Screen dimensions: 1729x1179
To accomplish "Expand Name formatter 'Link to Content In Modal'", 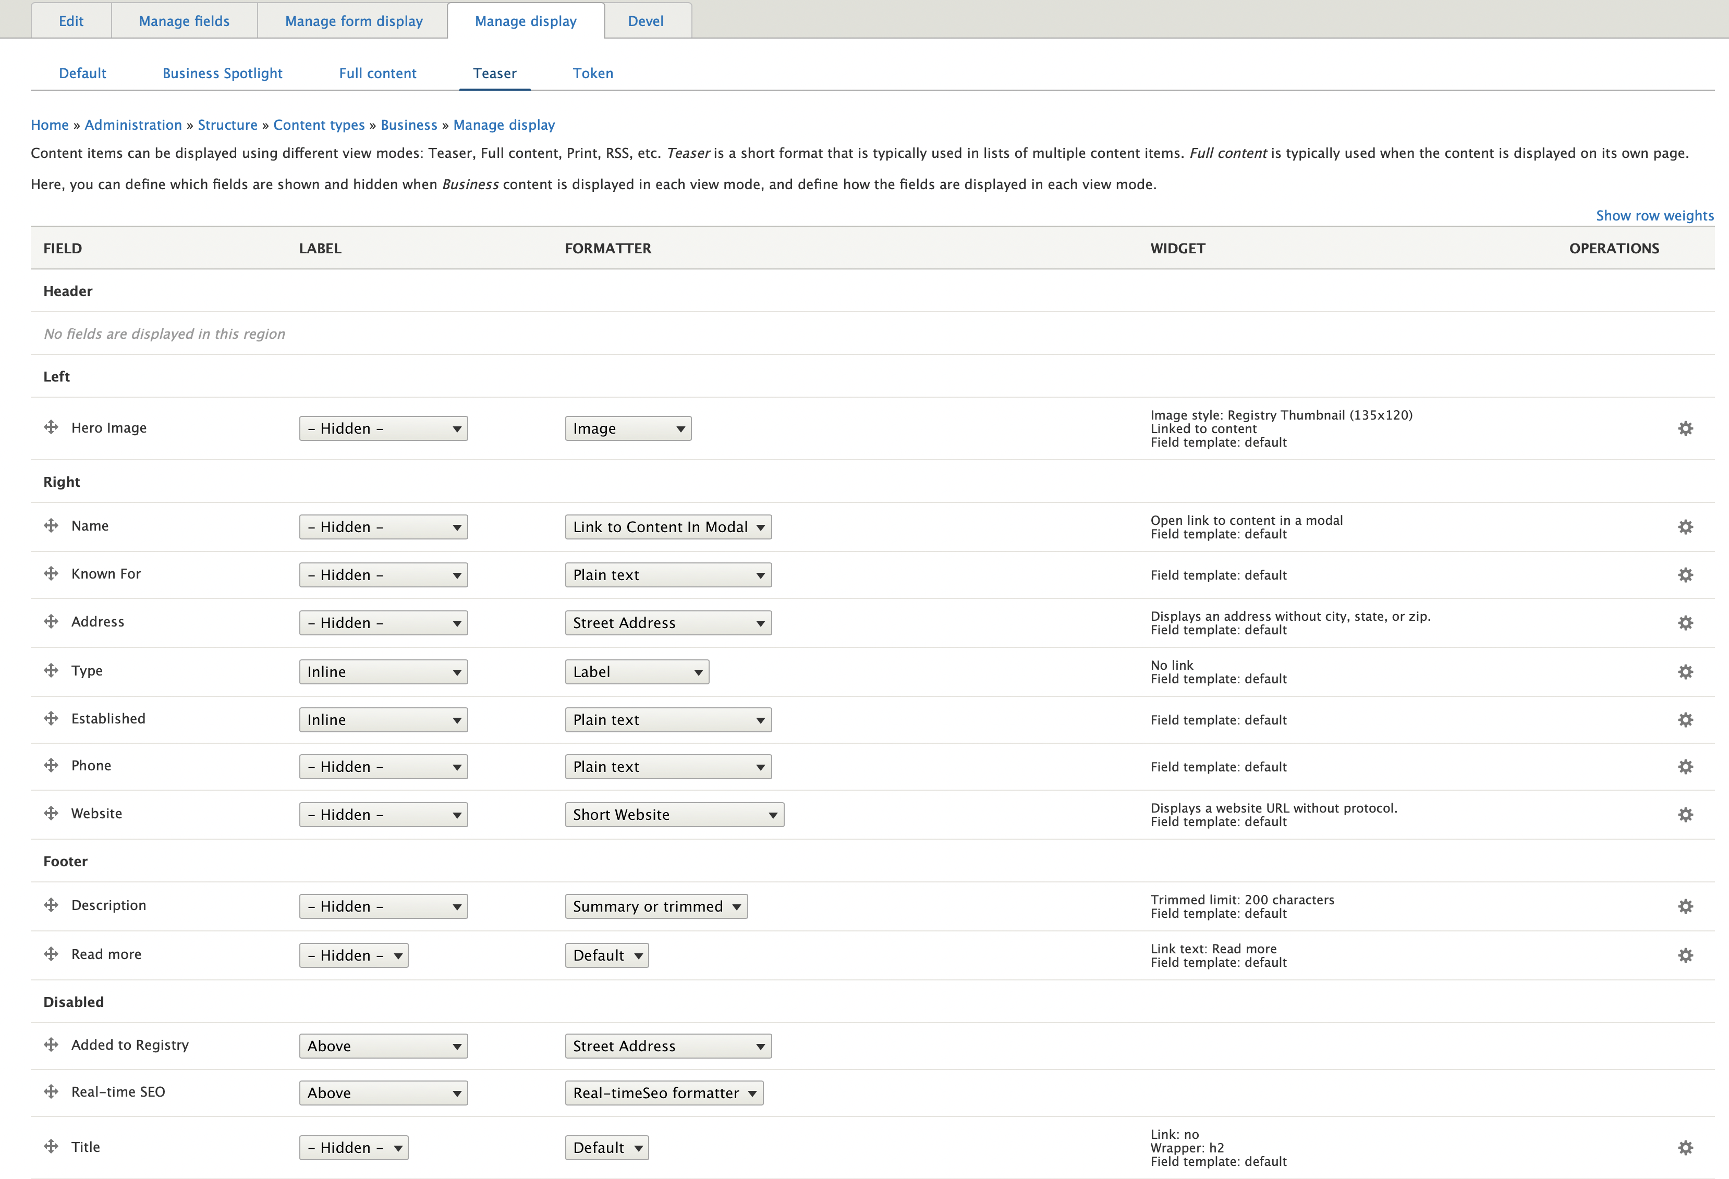I will 667,527.
